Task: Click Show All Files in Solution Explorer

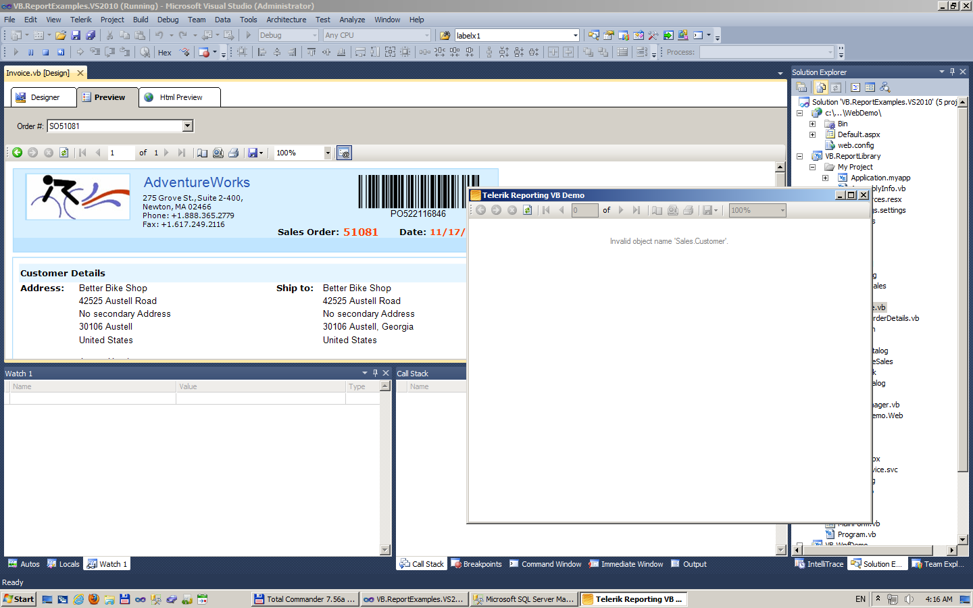Action: tap(821, 87)
